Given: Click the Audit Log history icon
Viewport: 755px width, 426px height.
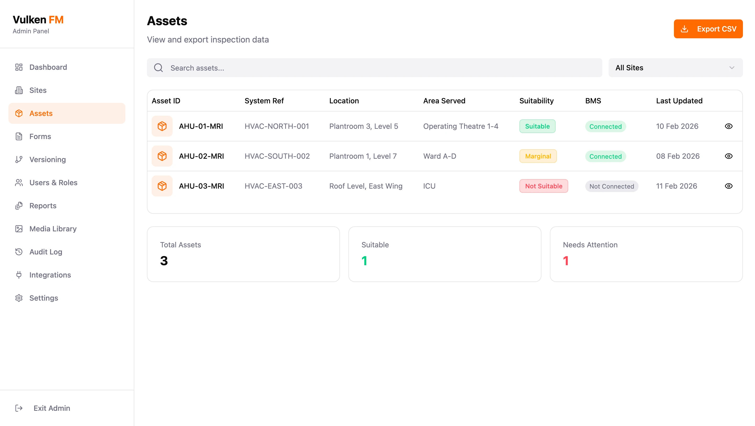Looking at the screenshot, I should pos(19,252).
